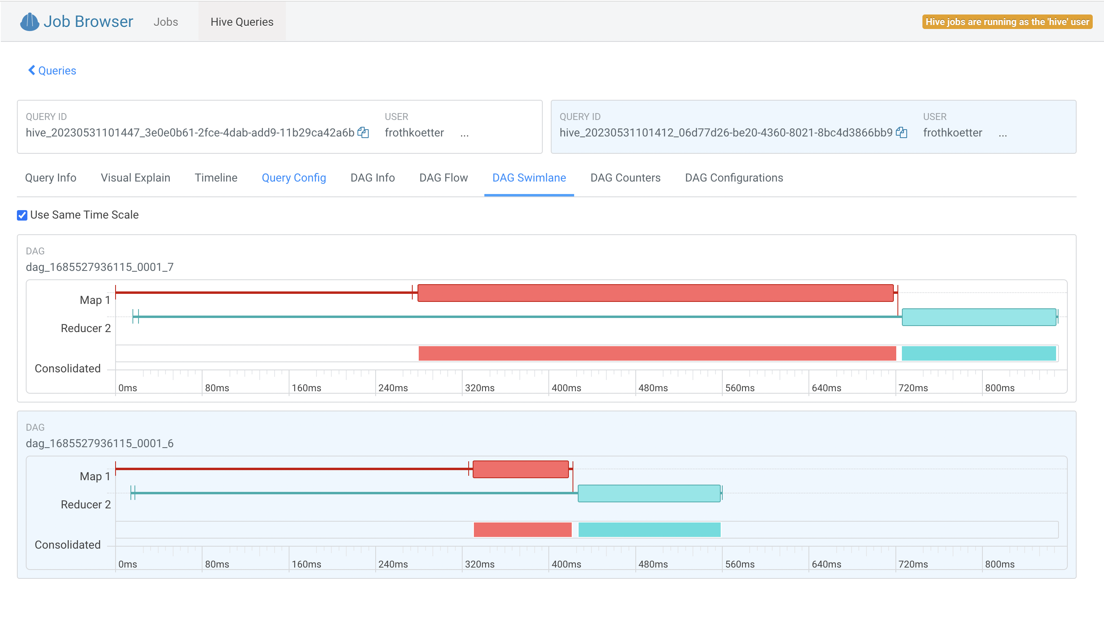
Task: Select the Visual Explain tab
Action: (x=135, y=178)
